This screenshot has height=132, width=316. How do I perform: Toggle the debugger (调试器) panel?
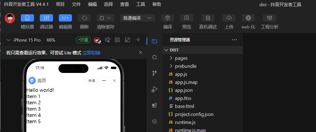pos(46,18)
